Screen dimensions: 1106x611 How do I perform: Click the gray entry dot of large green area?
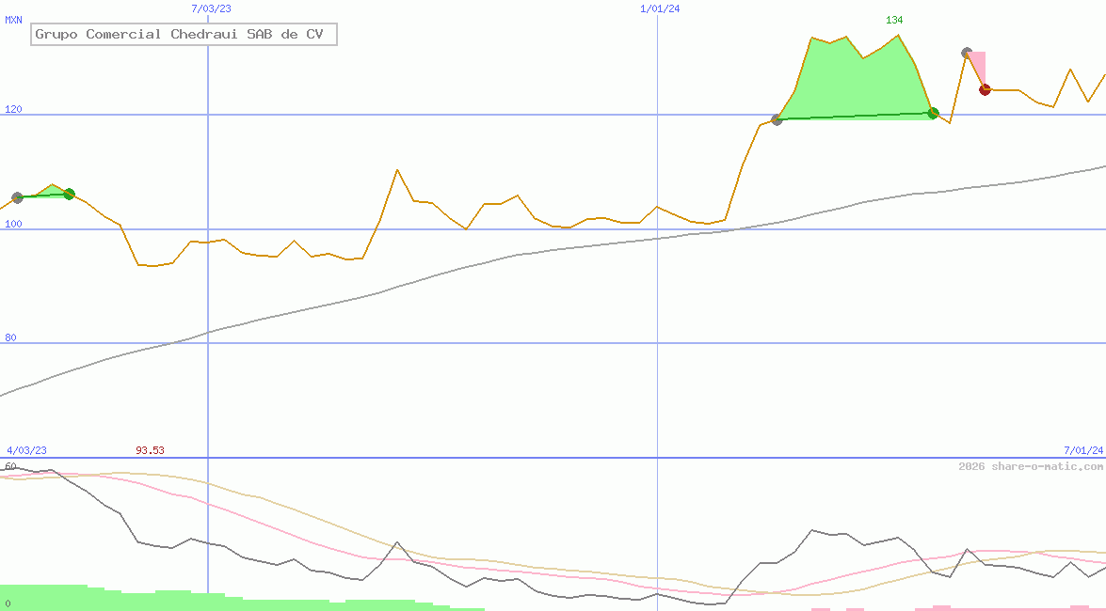777,119
